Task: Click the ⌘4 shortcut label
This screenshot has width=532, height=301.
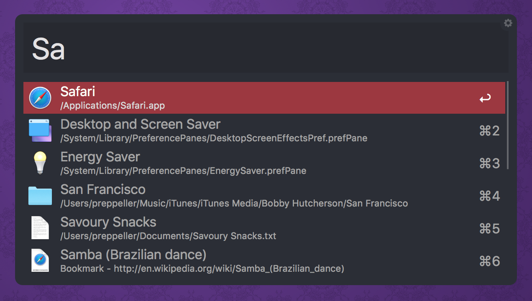Action: [489, 196]
